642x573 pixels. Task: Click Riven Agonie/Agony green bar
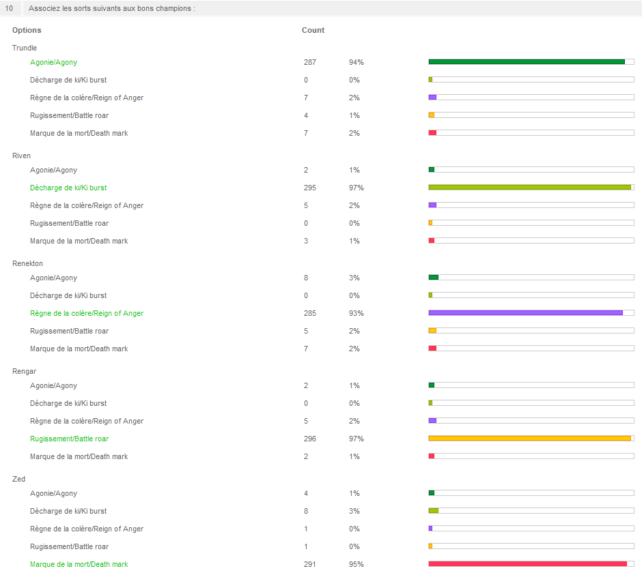(432, 170)
